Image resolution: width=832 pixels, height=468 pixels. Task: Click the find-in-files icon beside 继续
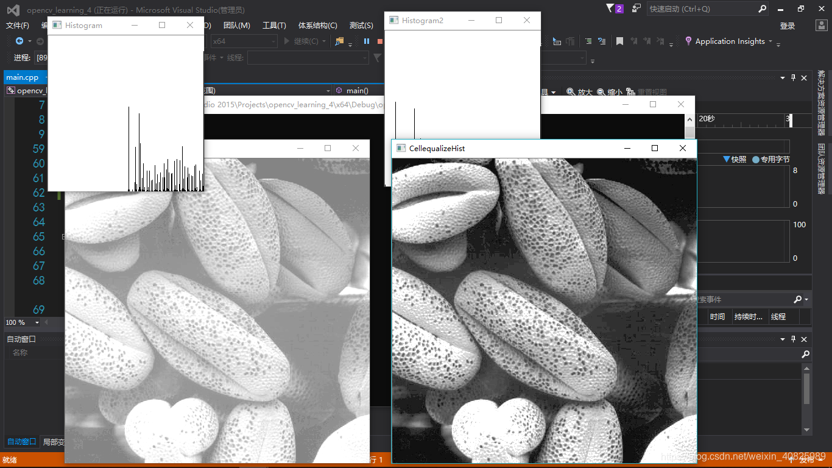339,41
